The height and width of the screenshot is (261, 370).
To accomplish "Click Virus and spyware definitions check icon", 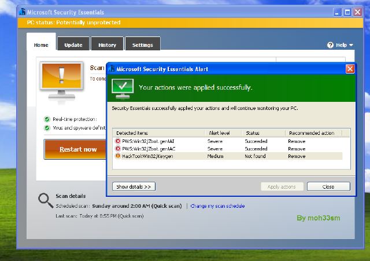I will (x=47, y=128).
